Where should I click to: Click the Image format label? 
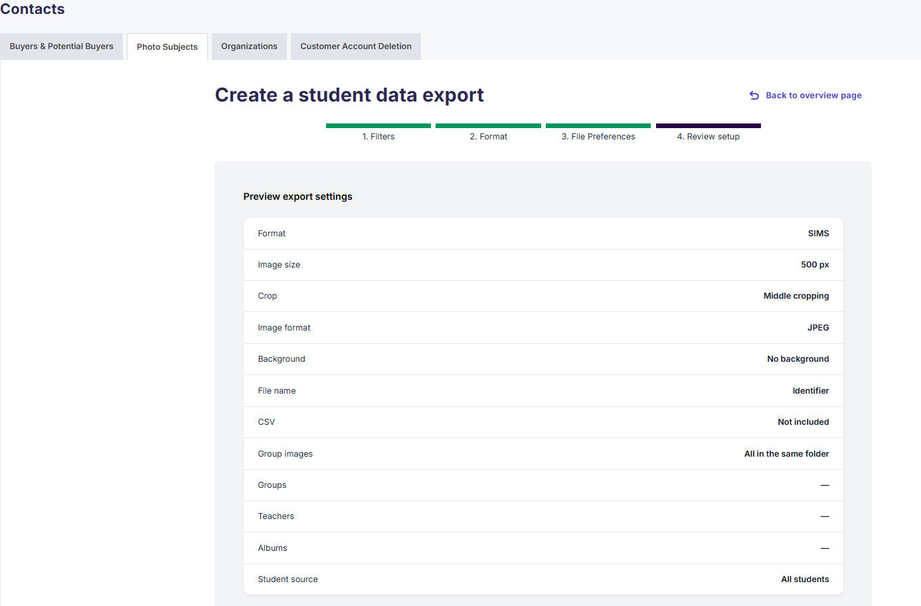pos(284,328)
